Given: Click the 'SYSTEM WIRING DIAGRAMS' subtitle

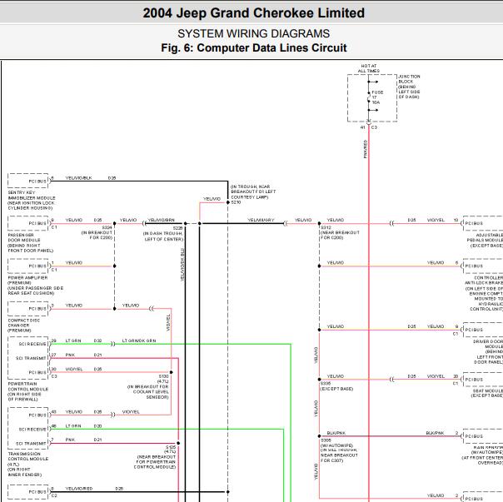Looking at the screenshot, I should pyautogui.click(x=253, y=33).
